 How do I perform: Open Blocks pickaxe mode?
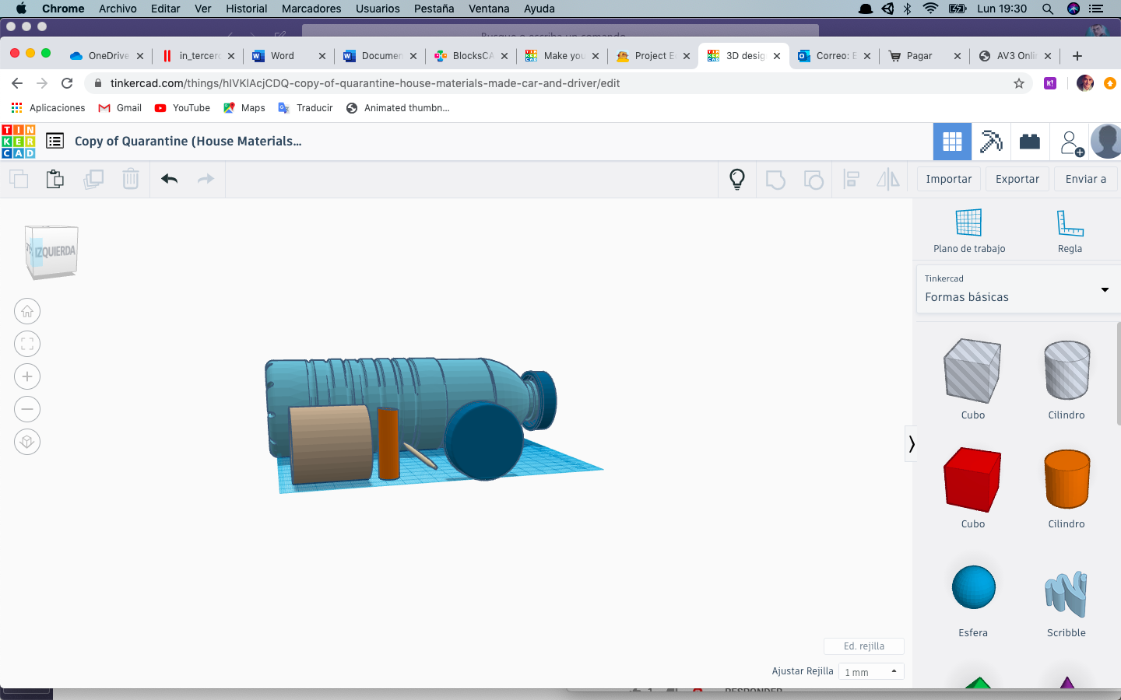[991, 142]
